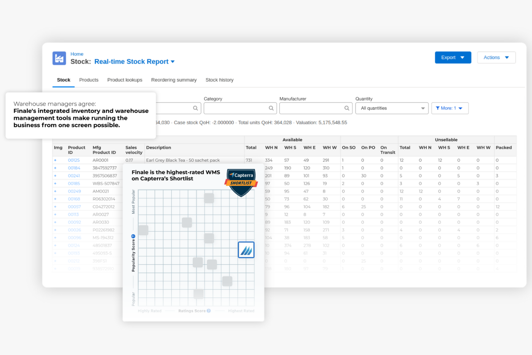
Task: Select the 3847592737 manufacturer ID cell
Action: click(x=105, y=168)
